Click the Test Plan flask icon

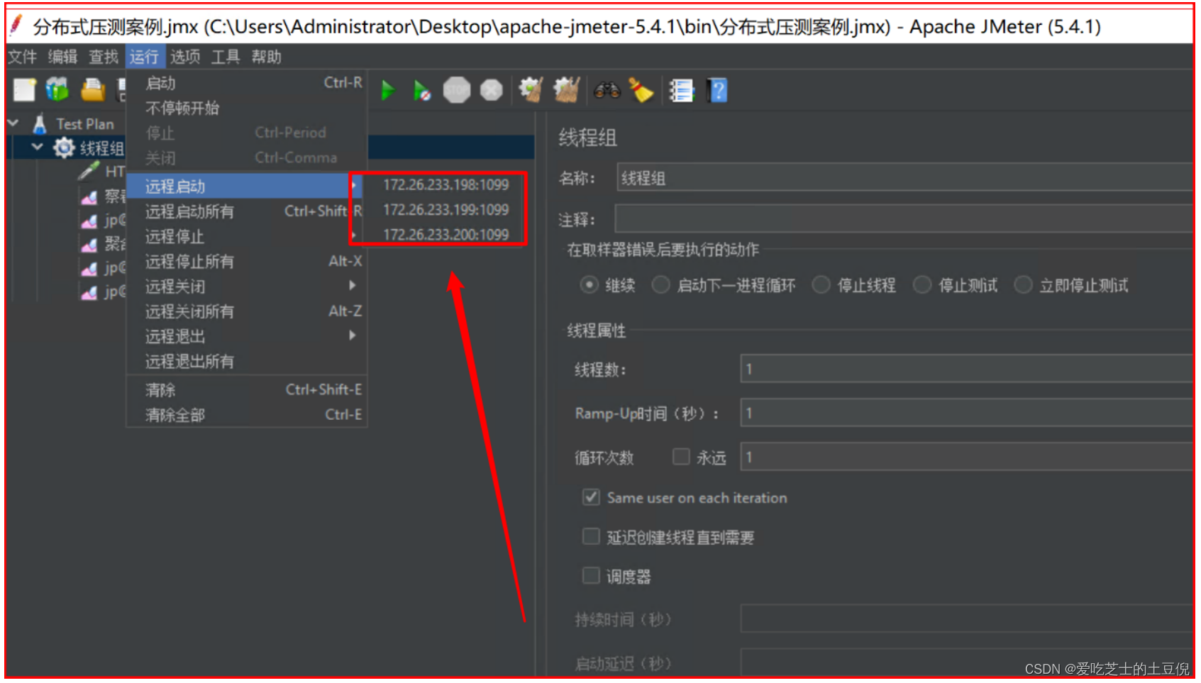(40, 123)
